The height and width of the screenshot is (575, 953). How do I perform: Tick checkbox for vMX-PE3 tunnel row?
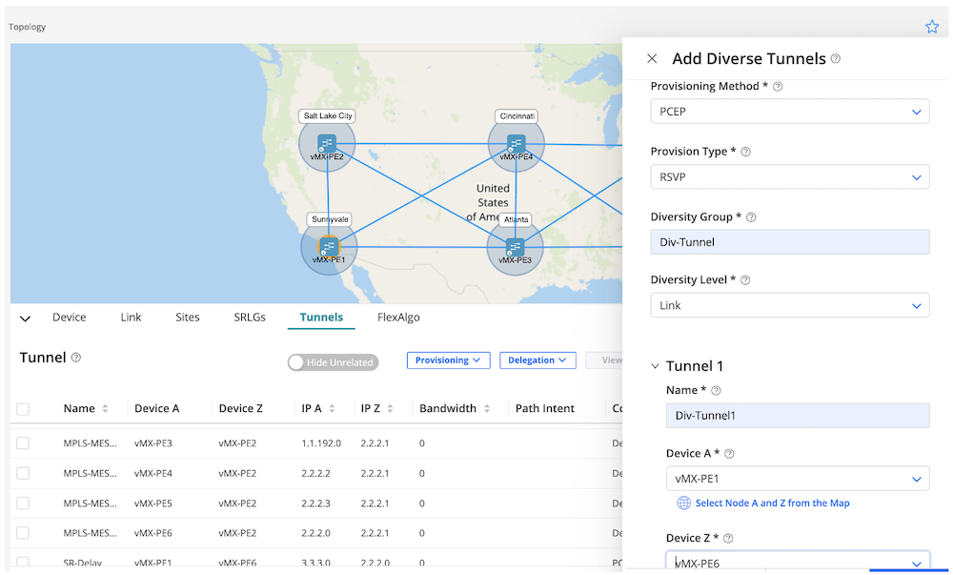[23, 443]
